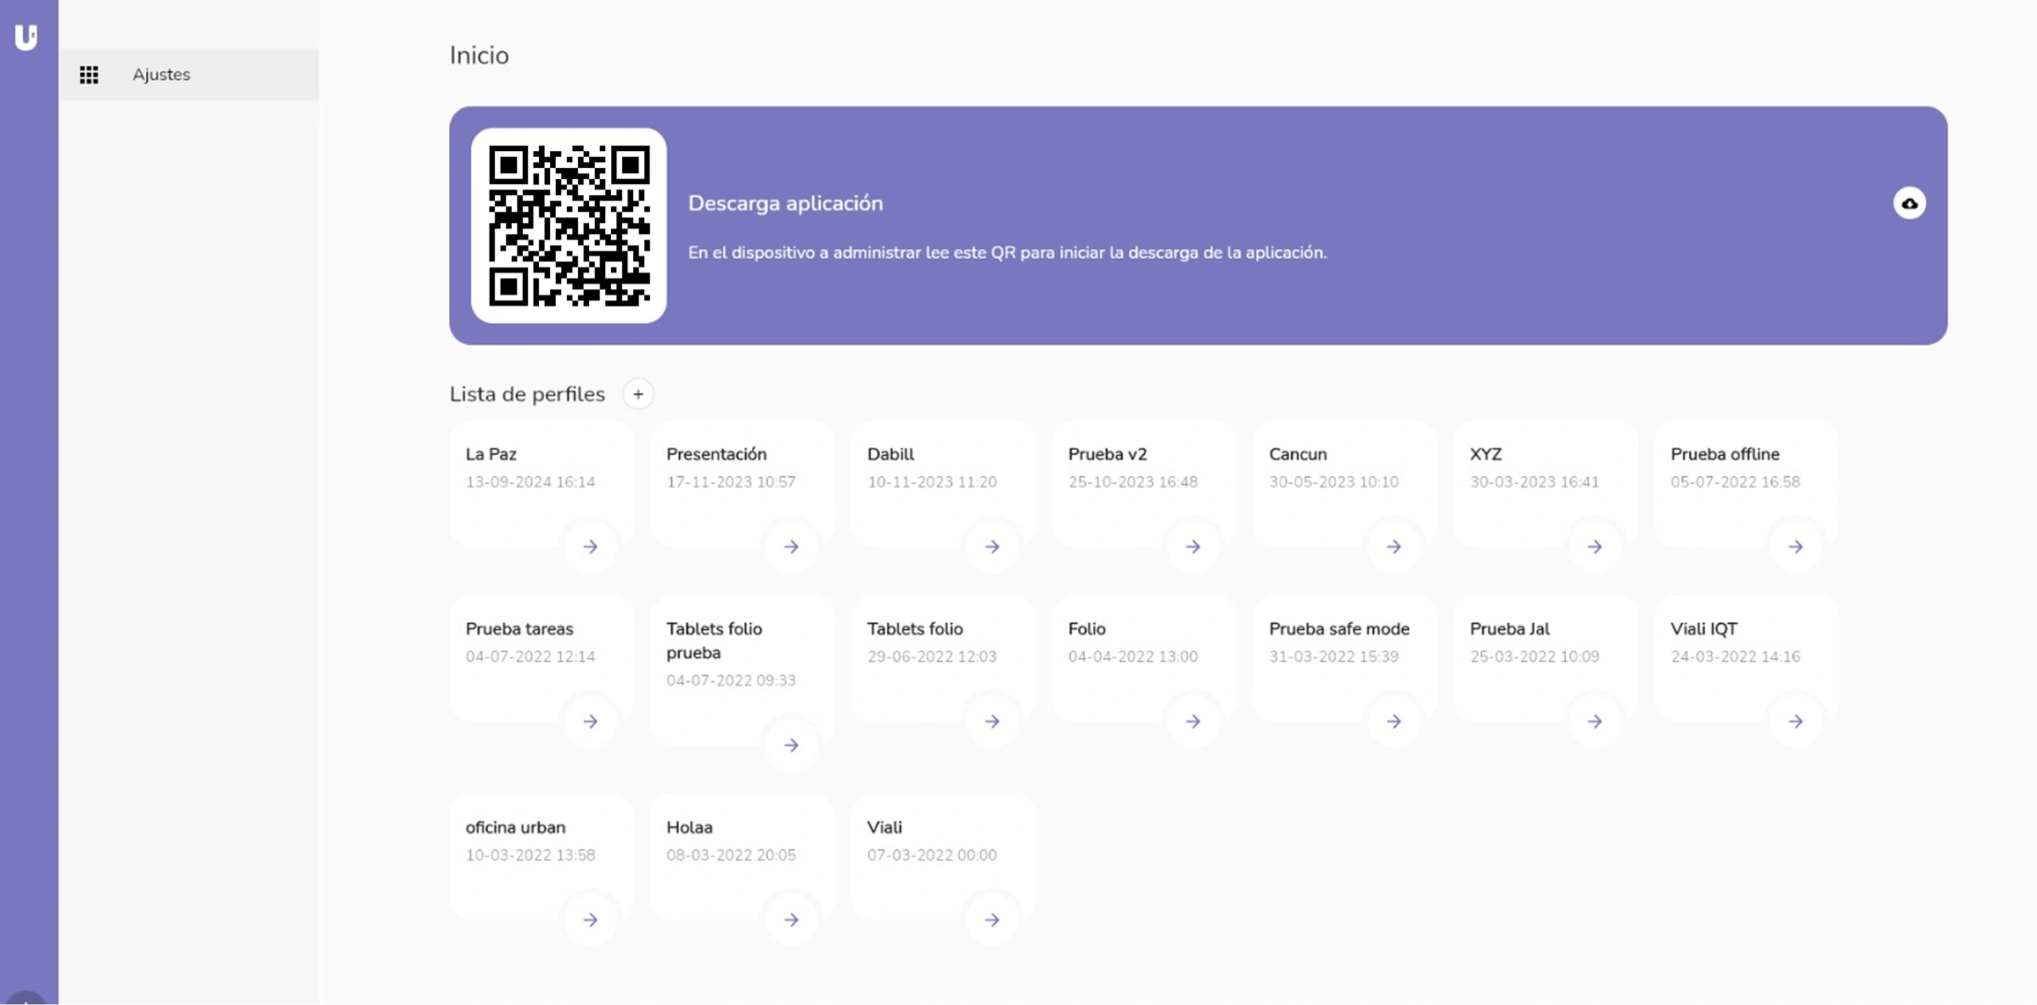
Task: Open the Folio profile arrow
Action: click(x=1192, y=721)
